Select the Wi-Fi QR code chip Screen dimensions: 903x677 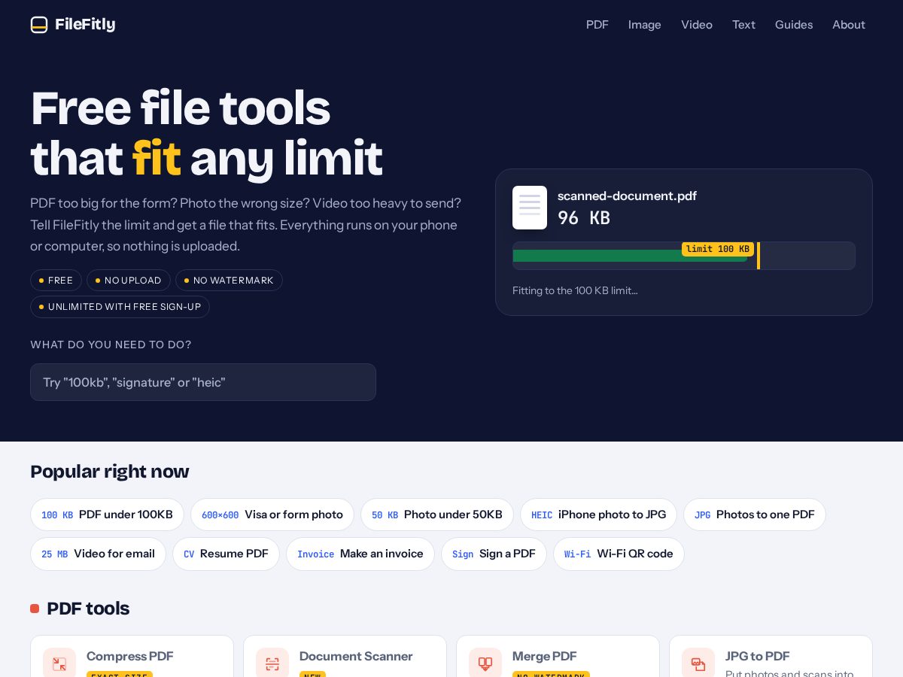point(619,554)
